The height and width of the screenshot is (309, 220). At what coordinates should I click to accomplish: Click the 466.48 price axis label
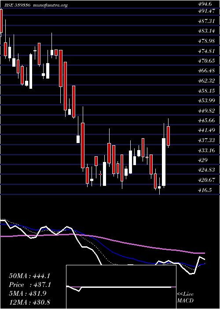206,71
